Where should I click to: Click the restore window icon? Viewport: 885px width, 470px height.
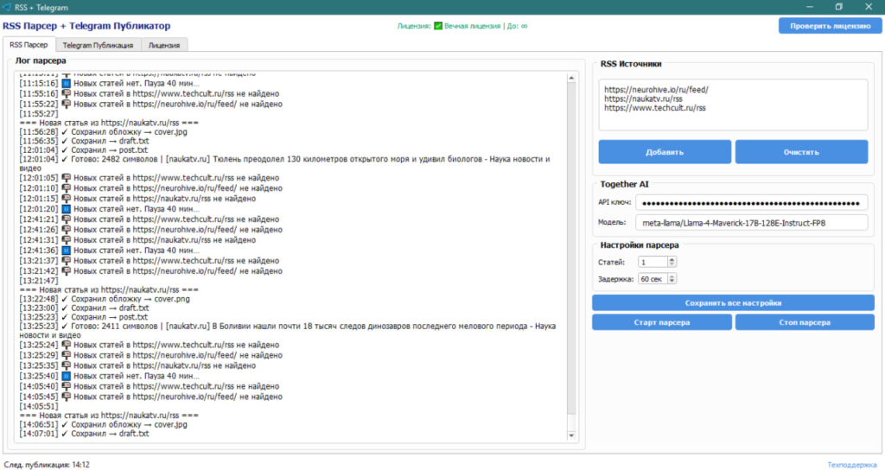click(x=838, y=7)
